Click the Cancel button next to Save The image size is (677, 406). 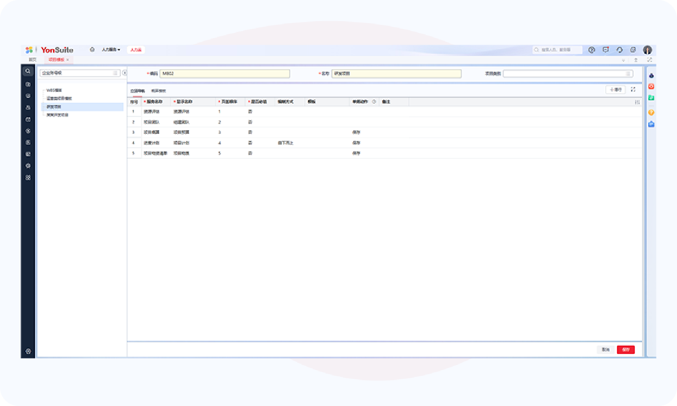point(606,350)
